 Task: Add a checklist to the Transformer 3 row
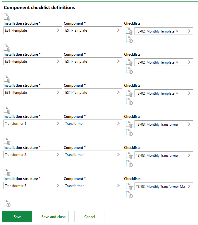tap(129, 195)
